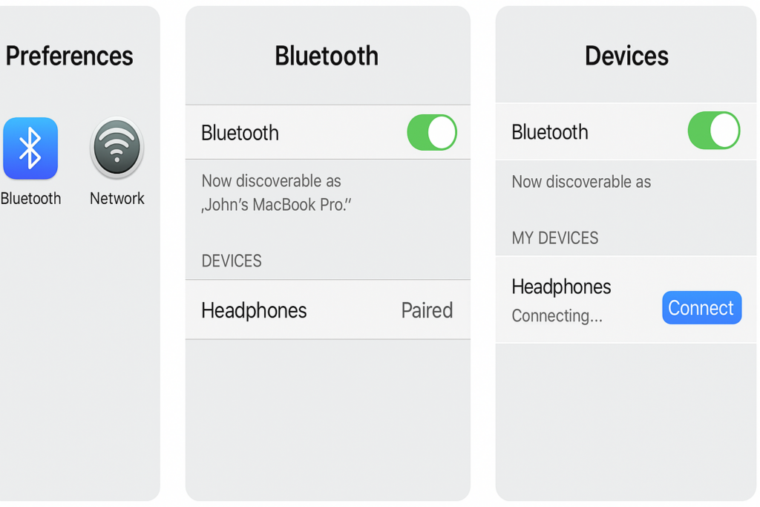760x507 pixels.
Task: Click the Bluetooth row label in the Devices panel
Action: coord(550,132)
